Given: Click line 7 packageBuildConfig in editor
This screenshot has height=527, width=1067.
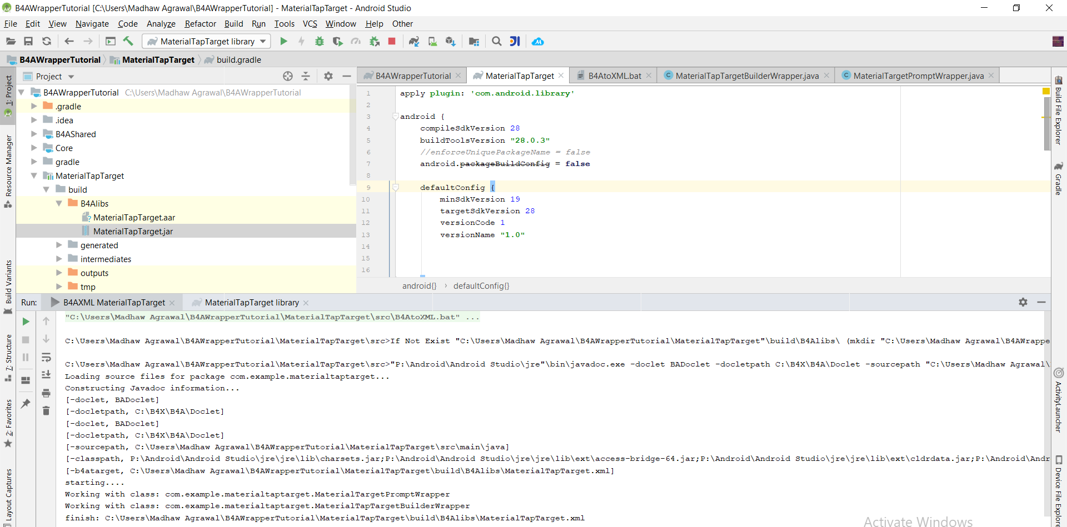Looking at the screenshot, I should coord(505,164).
